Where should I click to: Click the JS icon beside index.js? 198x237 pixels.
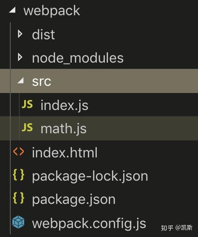(x=27, y=104)
